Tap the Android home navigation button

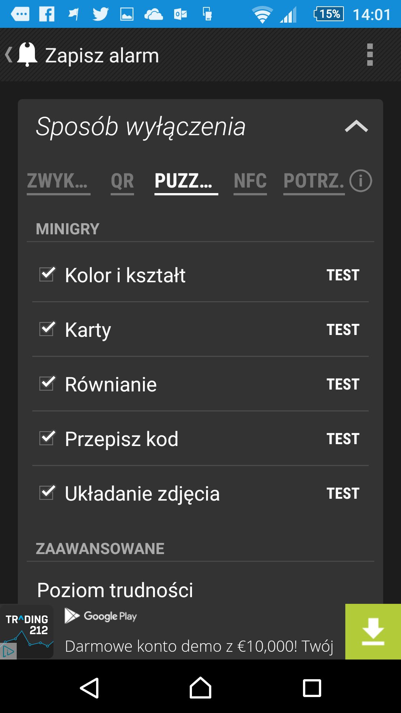tap(200, 688)
